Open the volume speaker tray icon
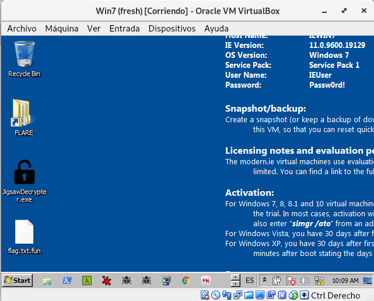The image size is (374, 301). click(305, 281)
